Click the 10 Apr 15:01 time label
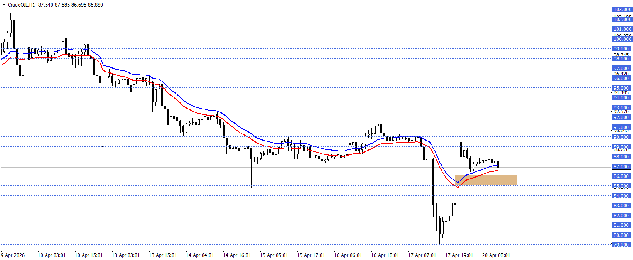This screenshot has height=260, width=633. pos(89,255)
